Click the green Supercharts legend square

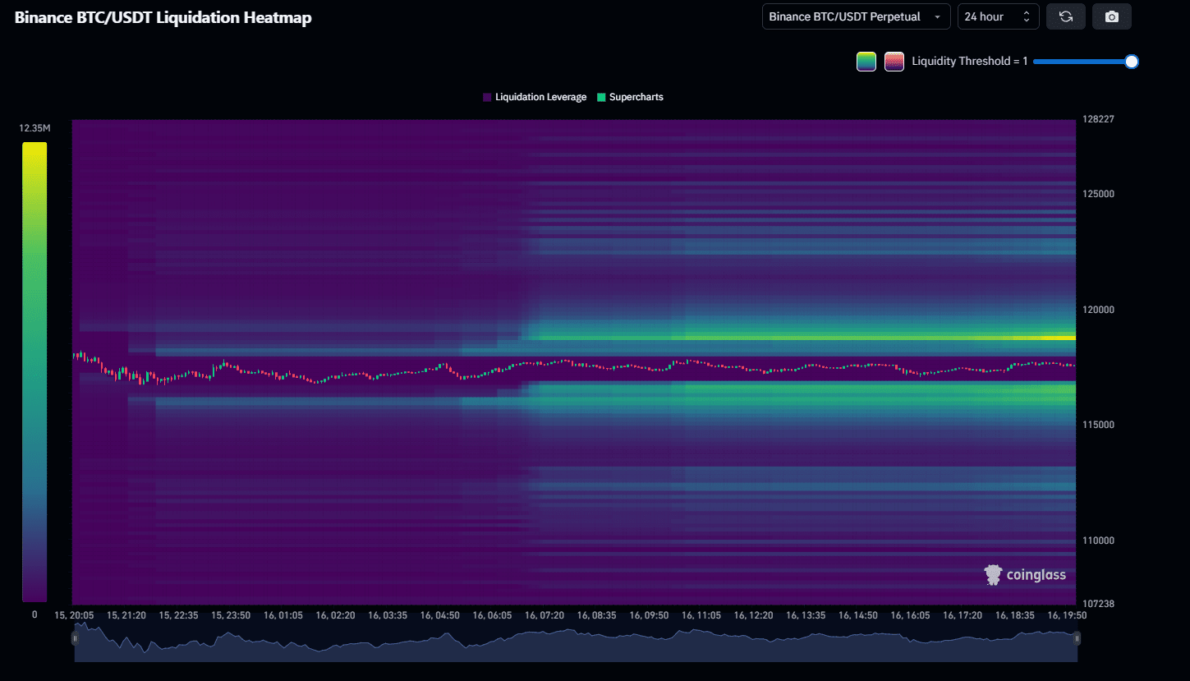[x=601, y=97]
